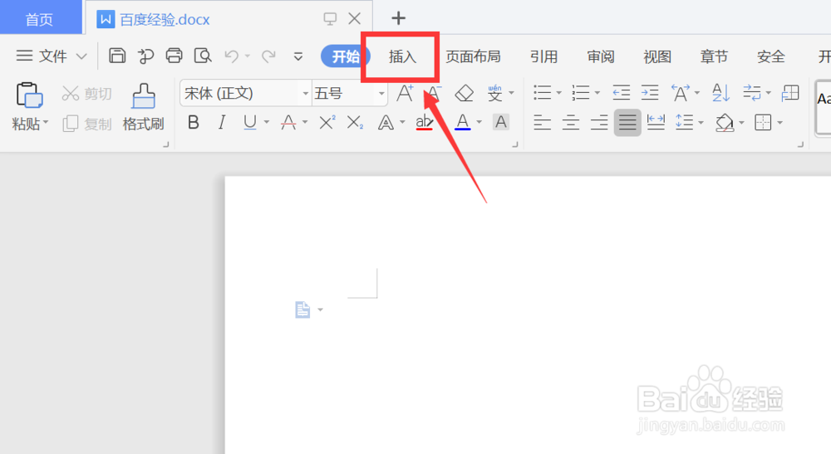The image size is (831, 454).
Task: Increase font size with A+ icon
Action: [406, 93]
